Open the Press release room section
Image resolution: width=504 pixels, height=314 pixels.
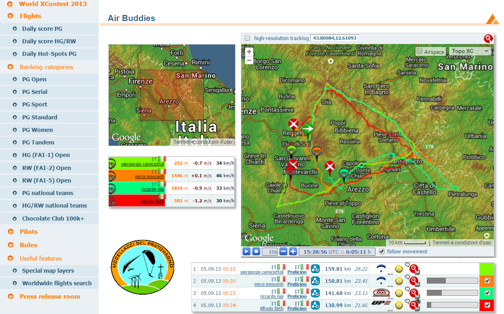50,296
